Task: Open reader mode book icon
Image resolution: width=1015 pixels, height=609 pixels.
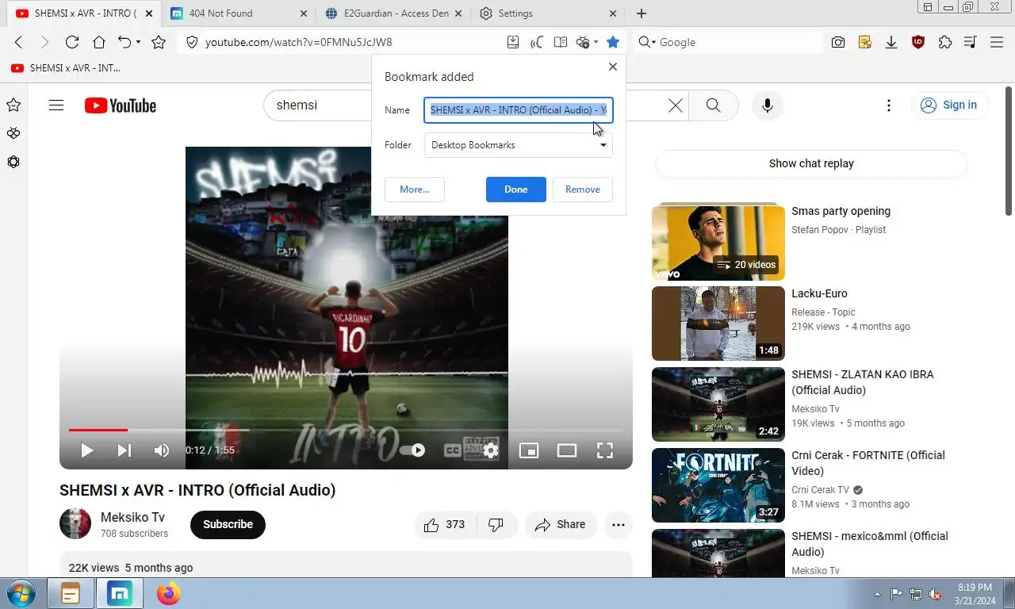Action: pyautogui.click(x=561, y=43)
